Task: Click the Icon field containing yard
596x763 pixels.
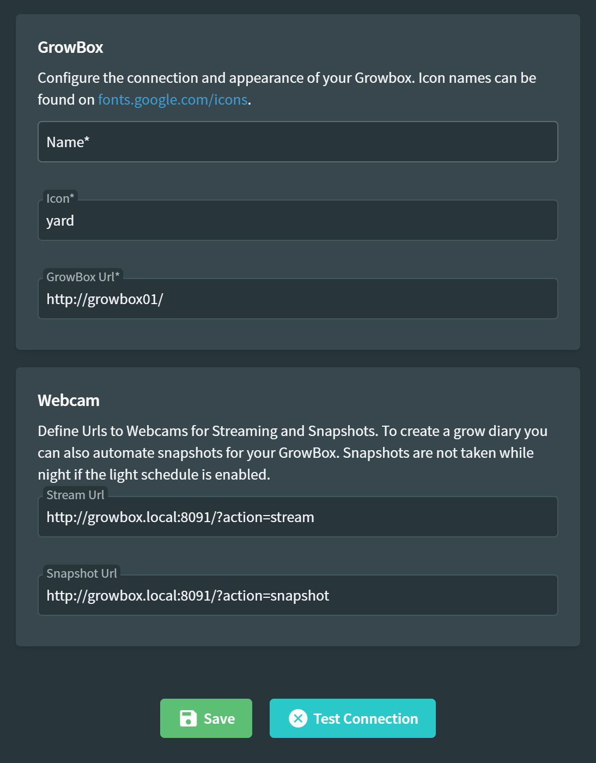Action: coord(297,221)
